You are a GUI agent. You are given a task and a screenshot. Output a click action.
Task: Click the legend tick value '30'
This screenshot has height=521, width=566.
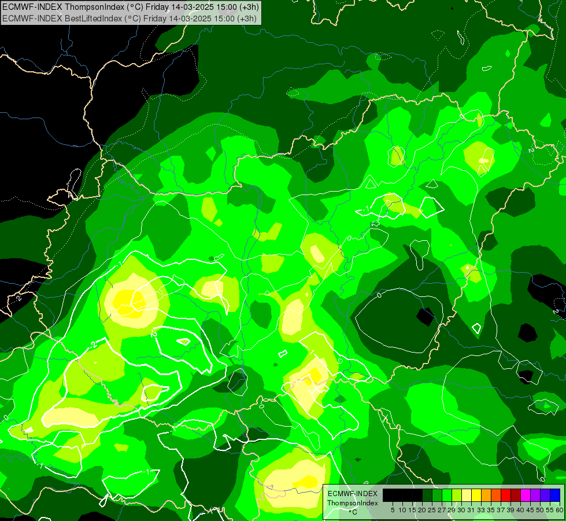(x=461, y=510)
